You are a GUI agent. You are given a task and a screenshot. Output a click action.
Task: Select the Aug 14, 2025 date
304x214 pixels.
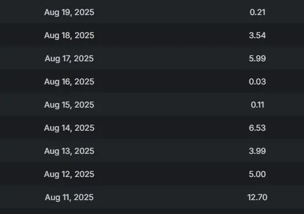point(69,128)
